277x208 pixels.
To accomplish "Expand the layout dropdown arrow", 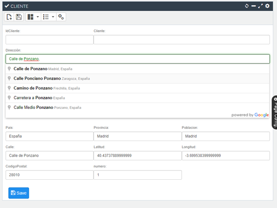I will coord(38,17).
